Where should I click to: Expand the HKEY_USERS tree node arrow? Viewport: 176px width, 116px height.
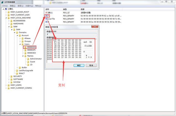tap(6, 85)
